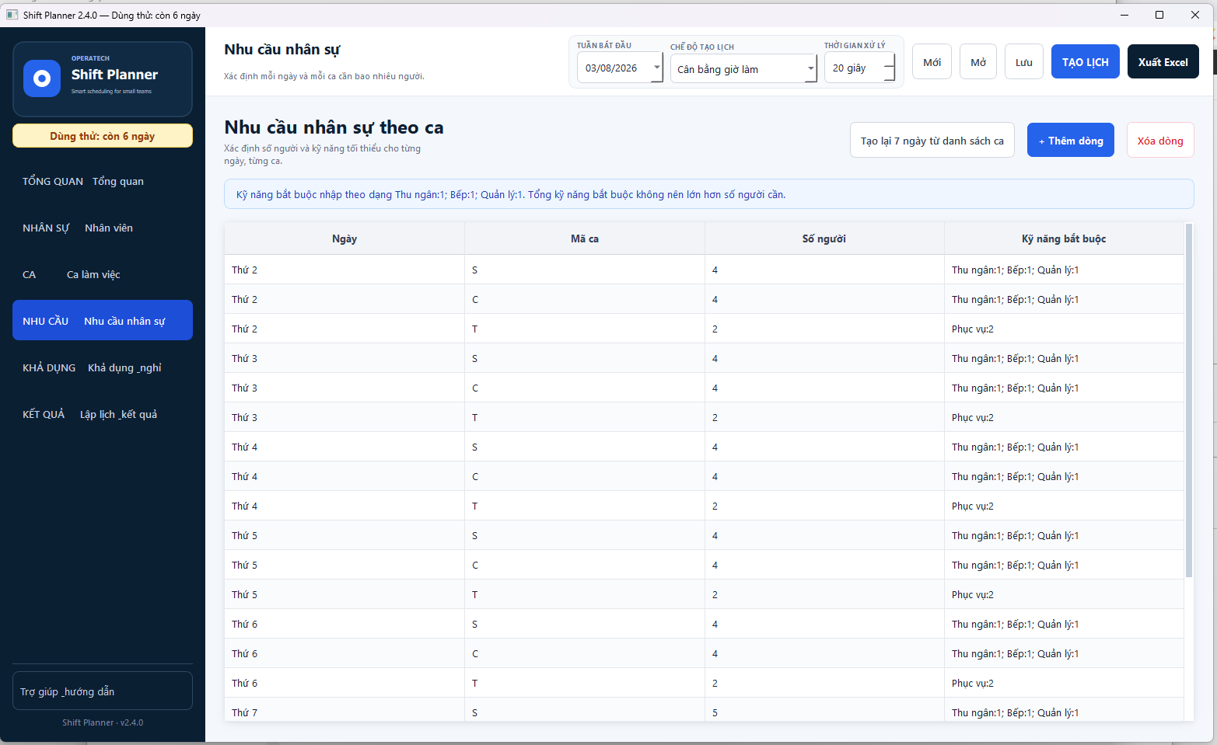Click the table's vertical scrollbar thumb
Screen dimensions: 1217x745
point(1189,400)
